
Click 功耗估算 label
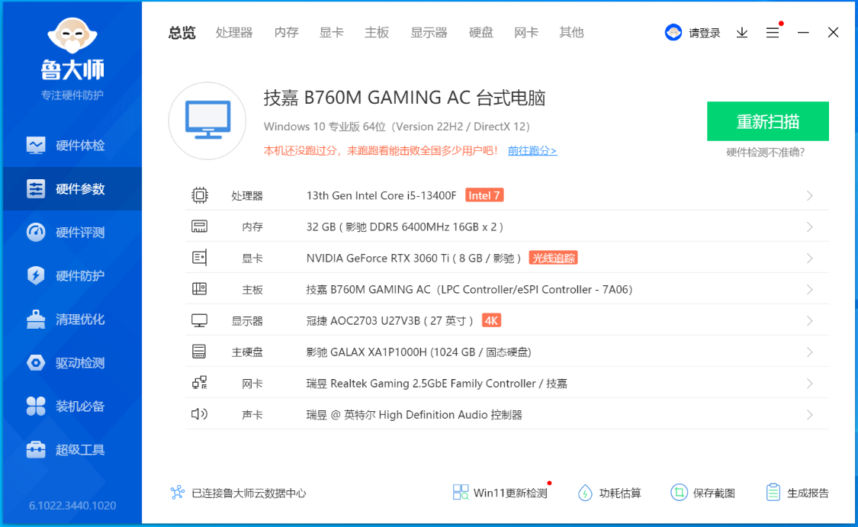(620, 493)
